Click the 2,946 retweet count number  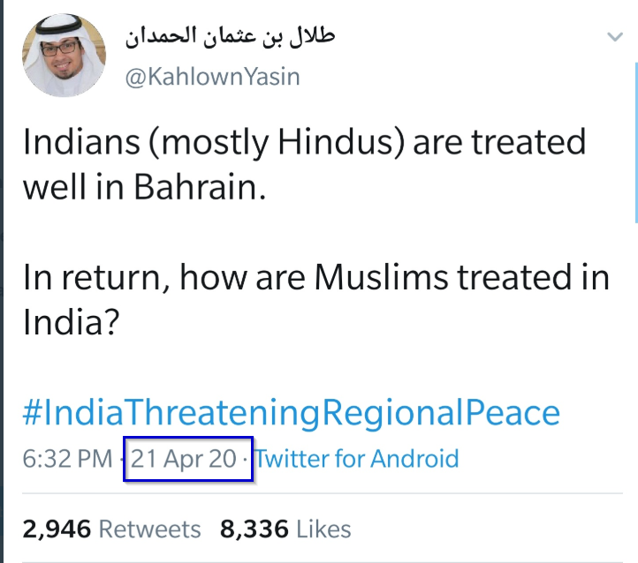tap(57, 529)
